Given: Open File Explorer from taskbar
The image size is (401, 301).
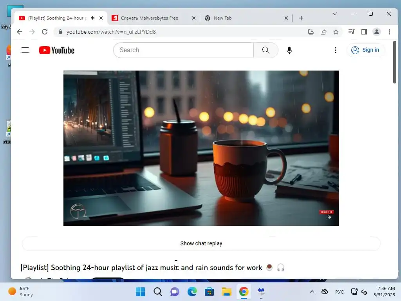Looking at the screenshot, I should tap(227, 292).
